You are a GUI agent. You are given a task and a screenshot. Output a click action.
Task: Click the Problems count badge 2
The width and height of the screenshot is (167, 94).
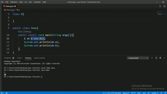[x=13, y=58]
